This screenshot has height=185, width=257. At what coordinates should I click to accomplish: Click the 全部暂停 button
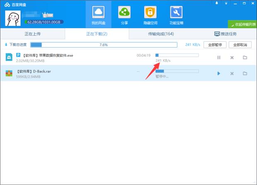pyautogui.click(x=215, y=45)
